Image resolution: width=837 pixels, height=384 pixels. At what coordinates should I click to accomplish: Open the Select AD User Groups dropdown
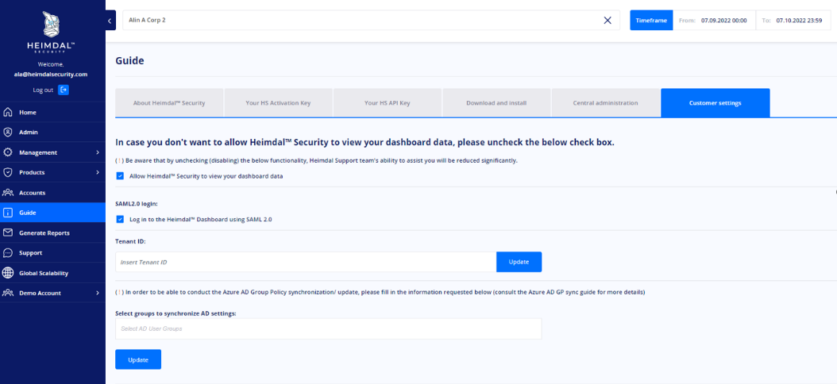[x=328, y=328]
